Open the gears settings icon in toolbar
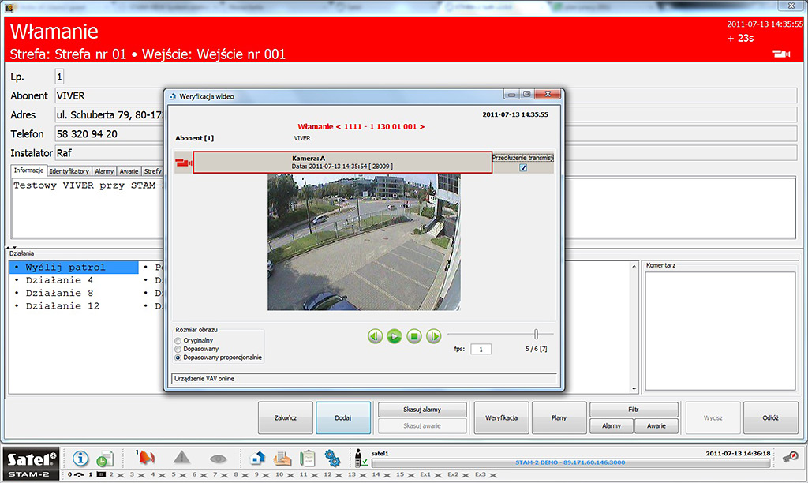The image size is (808, 483). pos(332,458)
